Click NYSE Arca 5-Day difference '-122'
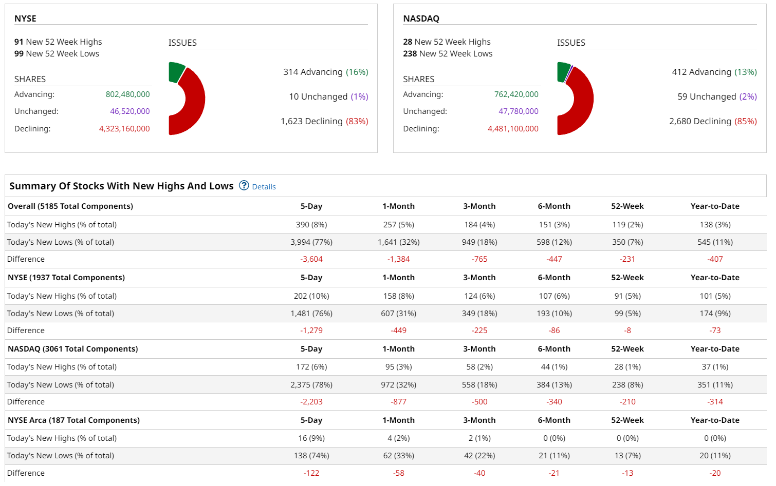The height and width of the screenshot is (486, 776). coord(311,473)
